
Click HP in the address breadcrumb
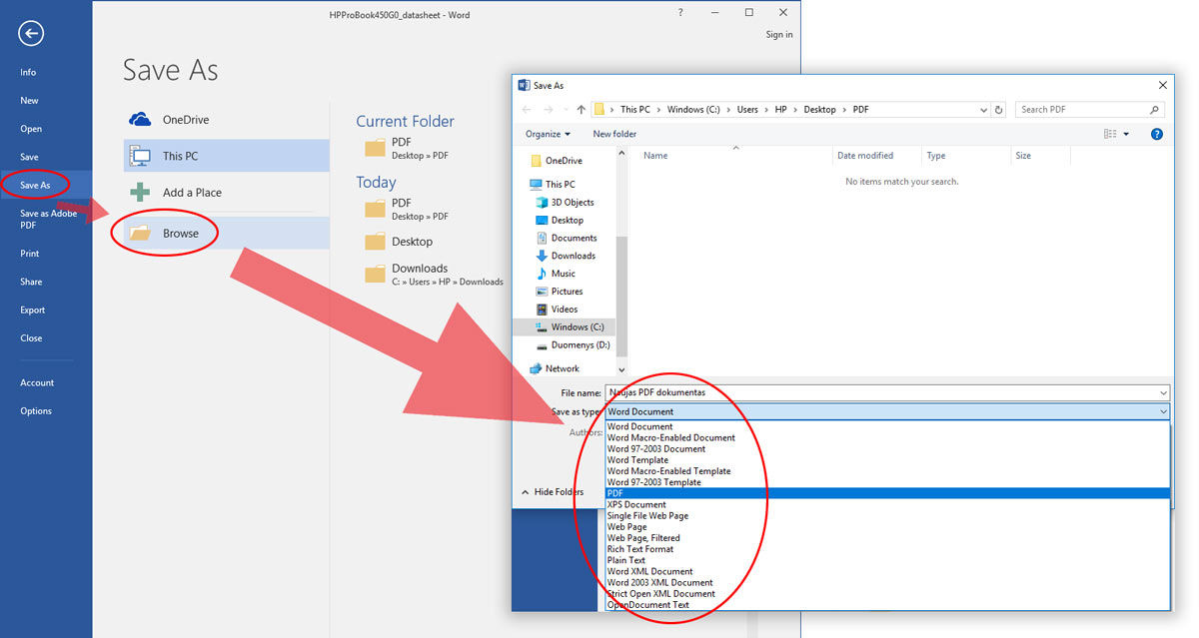point(780,110)
